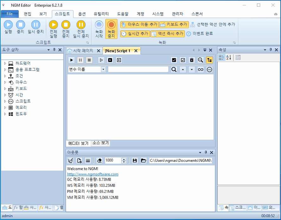Increase the 1000 line count spinner
The image size is (281, 220).
pyautogui.click(x=124, y=159)
